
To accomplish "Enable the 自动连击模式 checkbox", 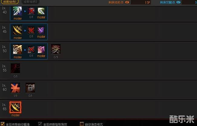I will 82,124.
